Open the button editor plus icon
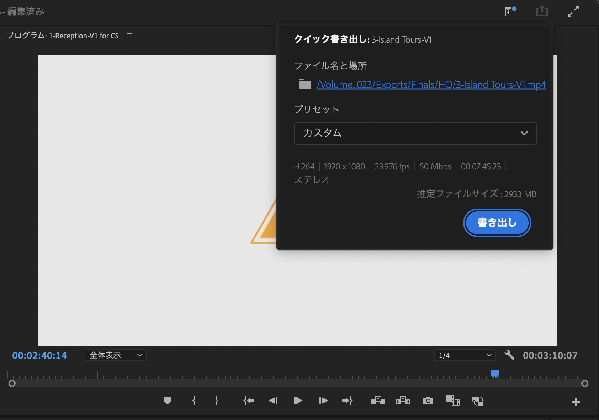Image resolution: width=599 pixels, height=420 pixels. pyautogui.click(x=576, y=402)
